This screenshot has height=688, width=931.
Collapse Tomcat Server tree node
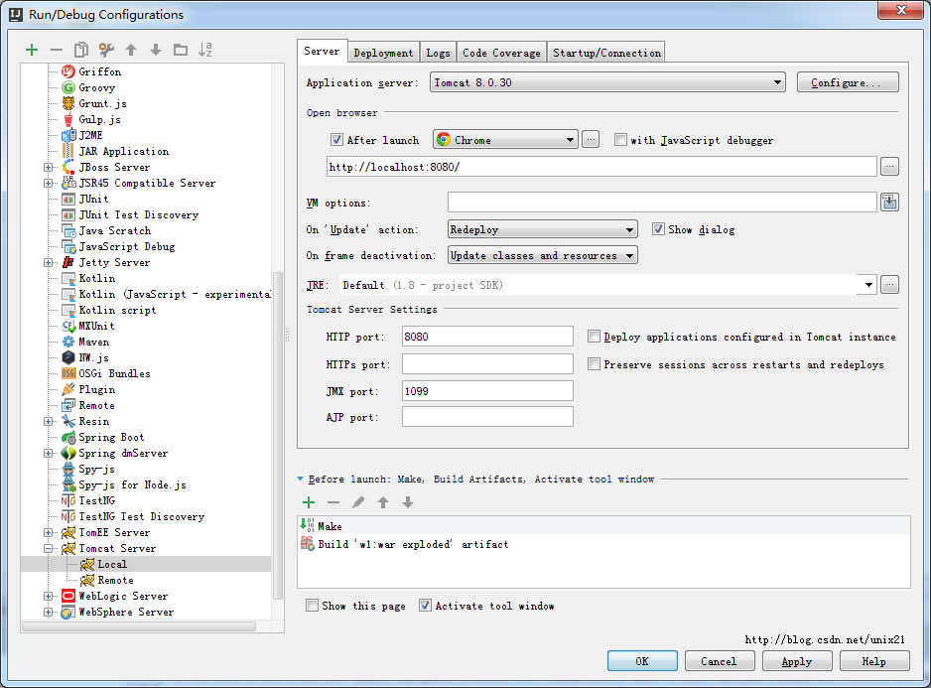[48, 548]
